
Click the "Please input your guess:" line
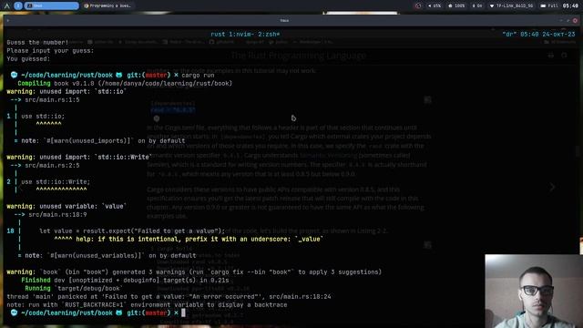(50, 51)
